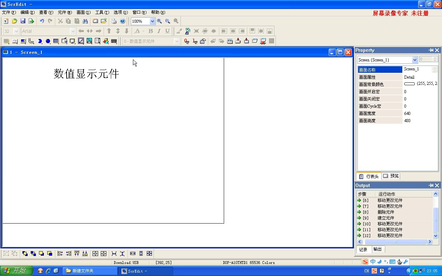
Task: Toggle the Property panel auto-hide pin
Action: pyautogui.click(x=431, y=50)
